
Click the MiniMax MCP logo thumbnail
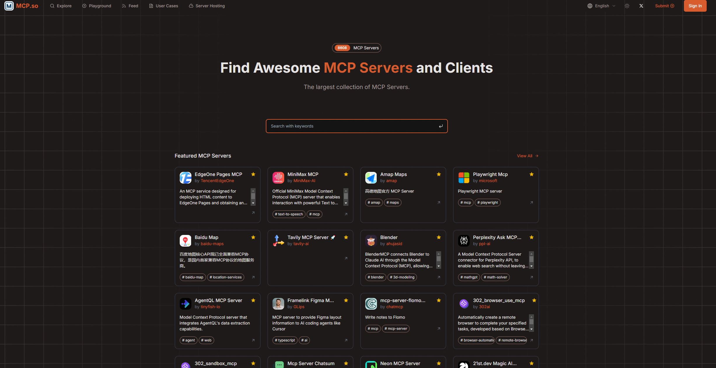[x=278, y=177]
